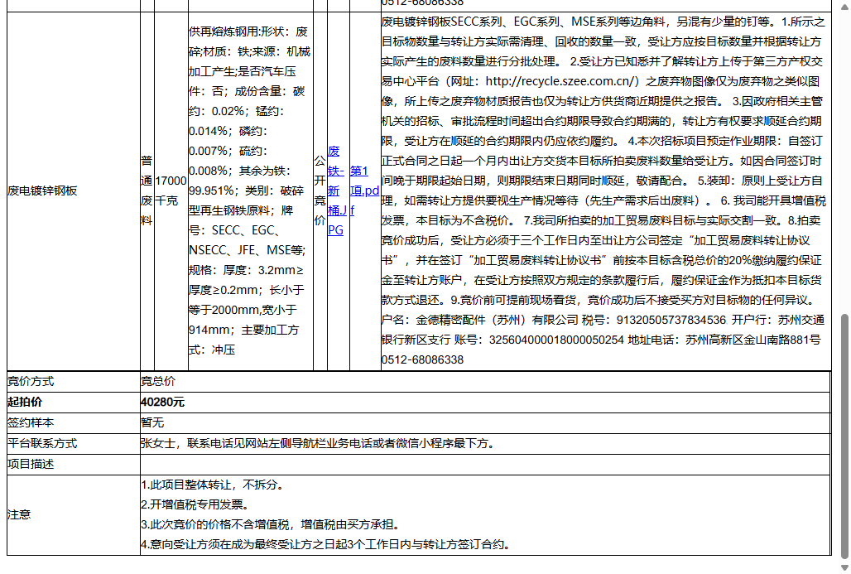
Task: Click the phone number 0512-68086338 under 金山南路881号
Action: (422, 360)
